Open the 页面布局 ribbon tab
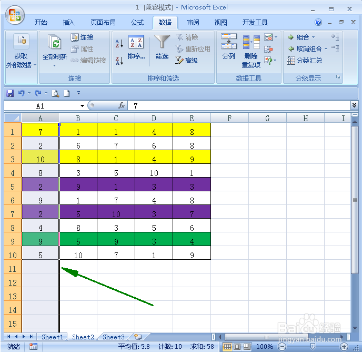 [x=103, y=23]
